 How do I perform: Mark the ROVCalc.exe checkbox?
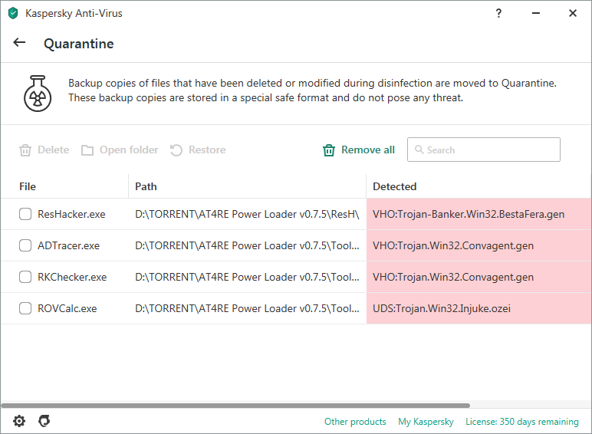pos(25,308)
